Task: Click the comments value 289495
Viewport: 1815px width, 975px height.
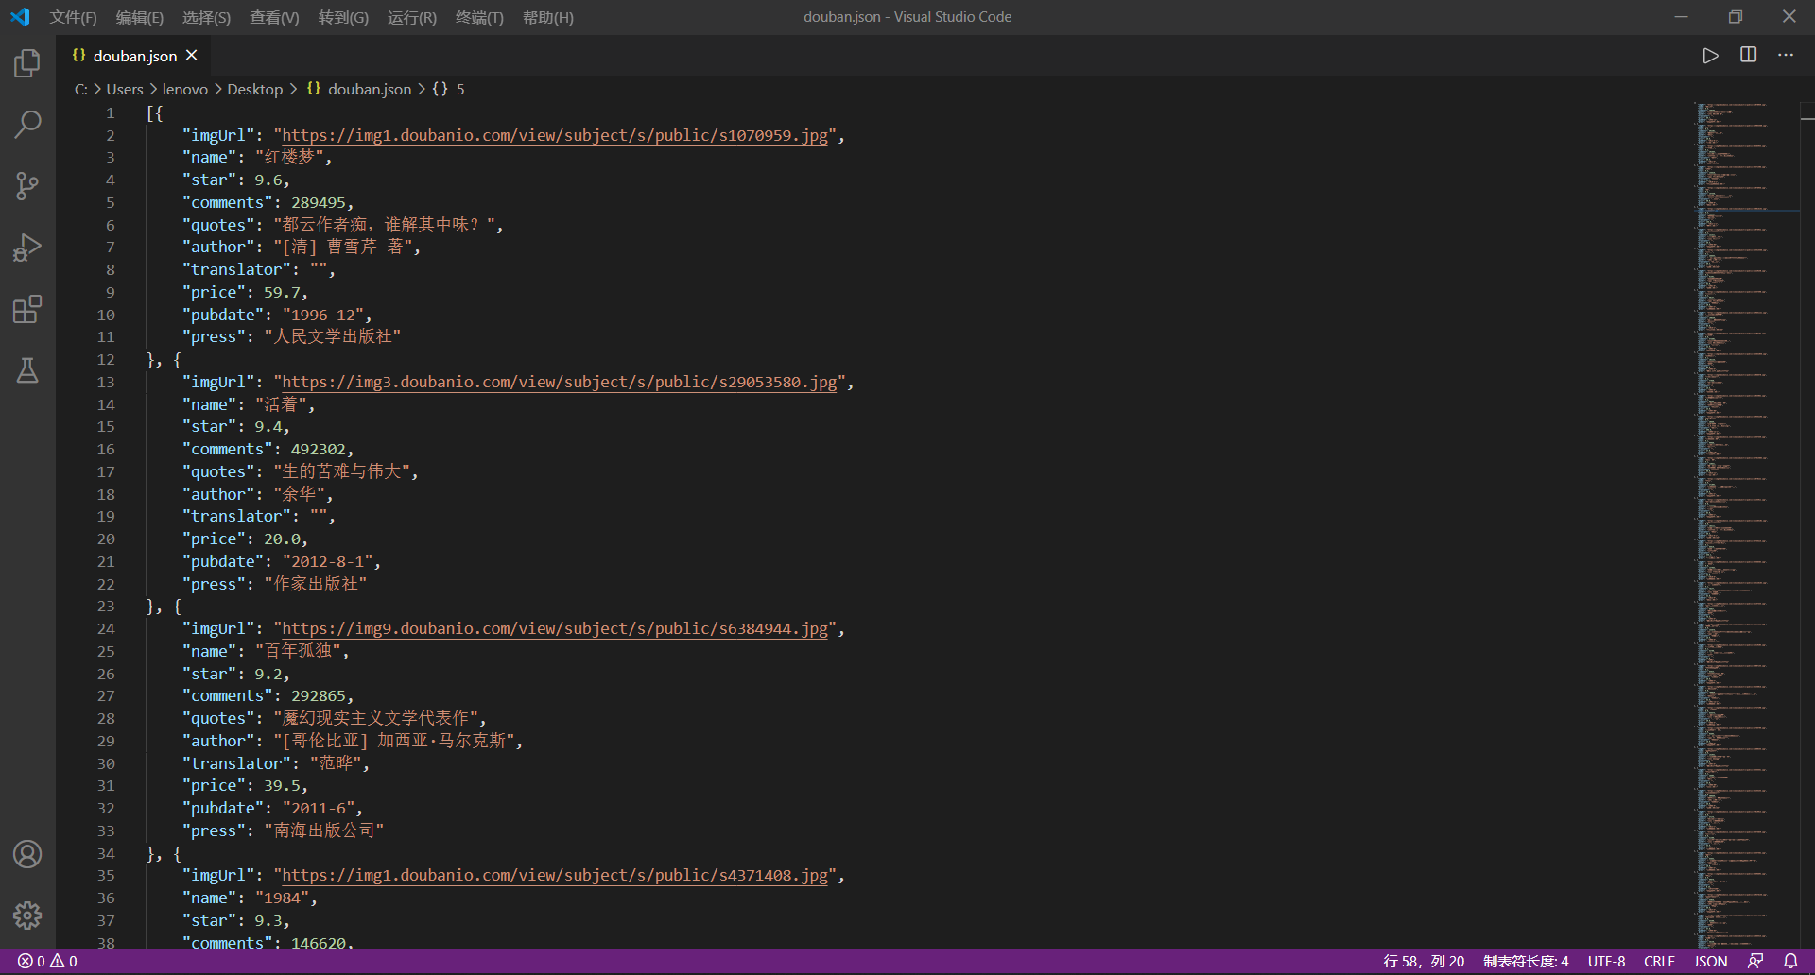Action: [319, 202]
